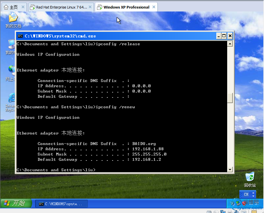The image size is (264, 213).
Task: Minimize the cmd.exe window
Action: click(x=219, y=36)
